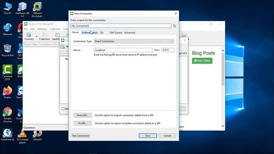
Task: Open Network desktop icon
Action: click(8, 30)
